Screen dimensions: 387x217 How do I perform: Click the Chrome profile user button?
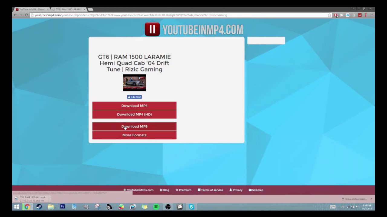(353, 9)
